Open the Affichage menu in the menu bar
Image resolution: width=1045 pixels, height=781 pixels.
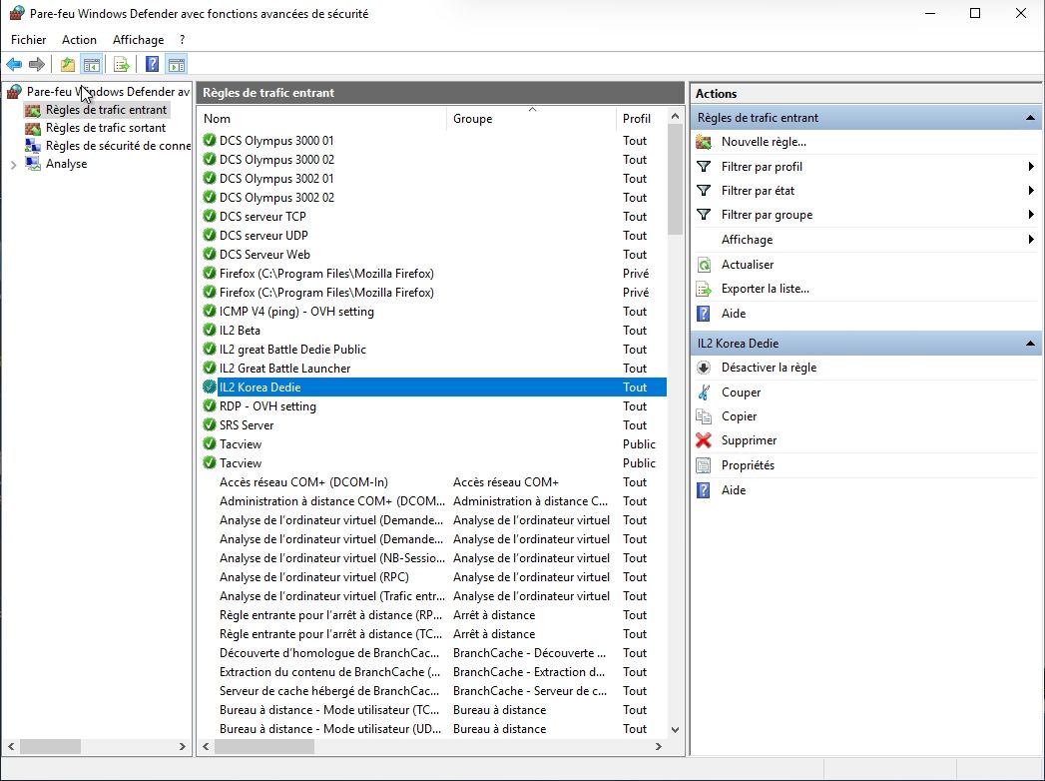point(138,40)
